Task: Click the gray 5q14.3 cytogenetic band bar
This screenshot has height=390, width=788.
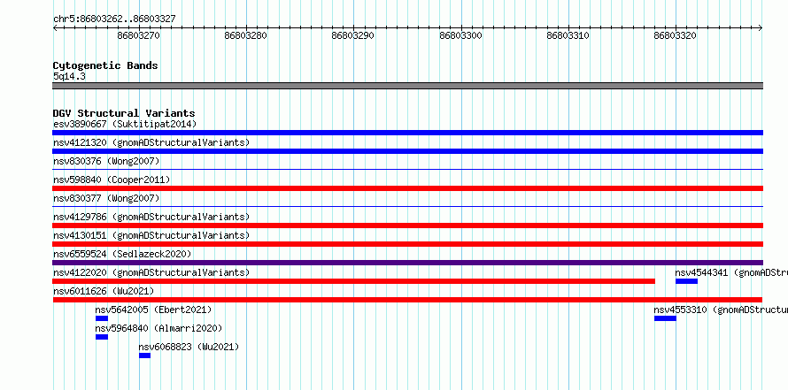Action: [x=407, y=86]
